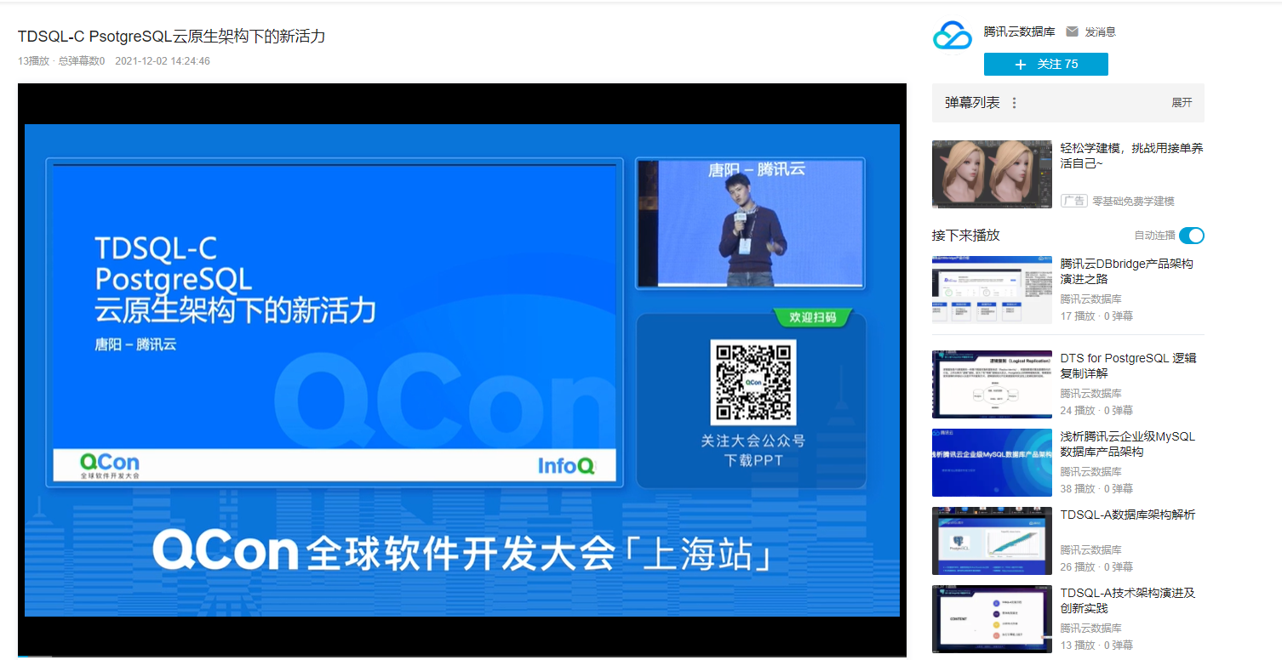Screen dimensions: 1282x660
Task: Click the 17 播放 · 0 弹幕 stats
Action: [x=1096, y=316]
